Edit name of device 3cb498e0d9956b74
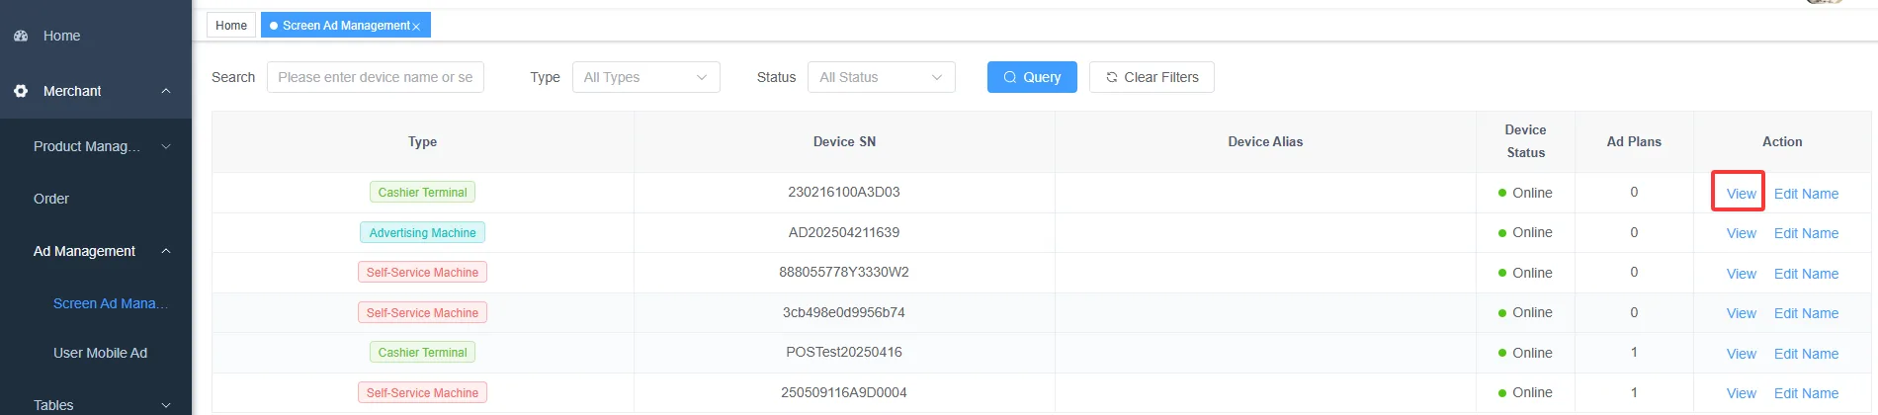This screenshot has width=1878, height=415. point(1806,313)
